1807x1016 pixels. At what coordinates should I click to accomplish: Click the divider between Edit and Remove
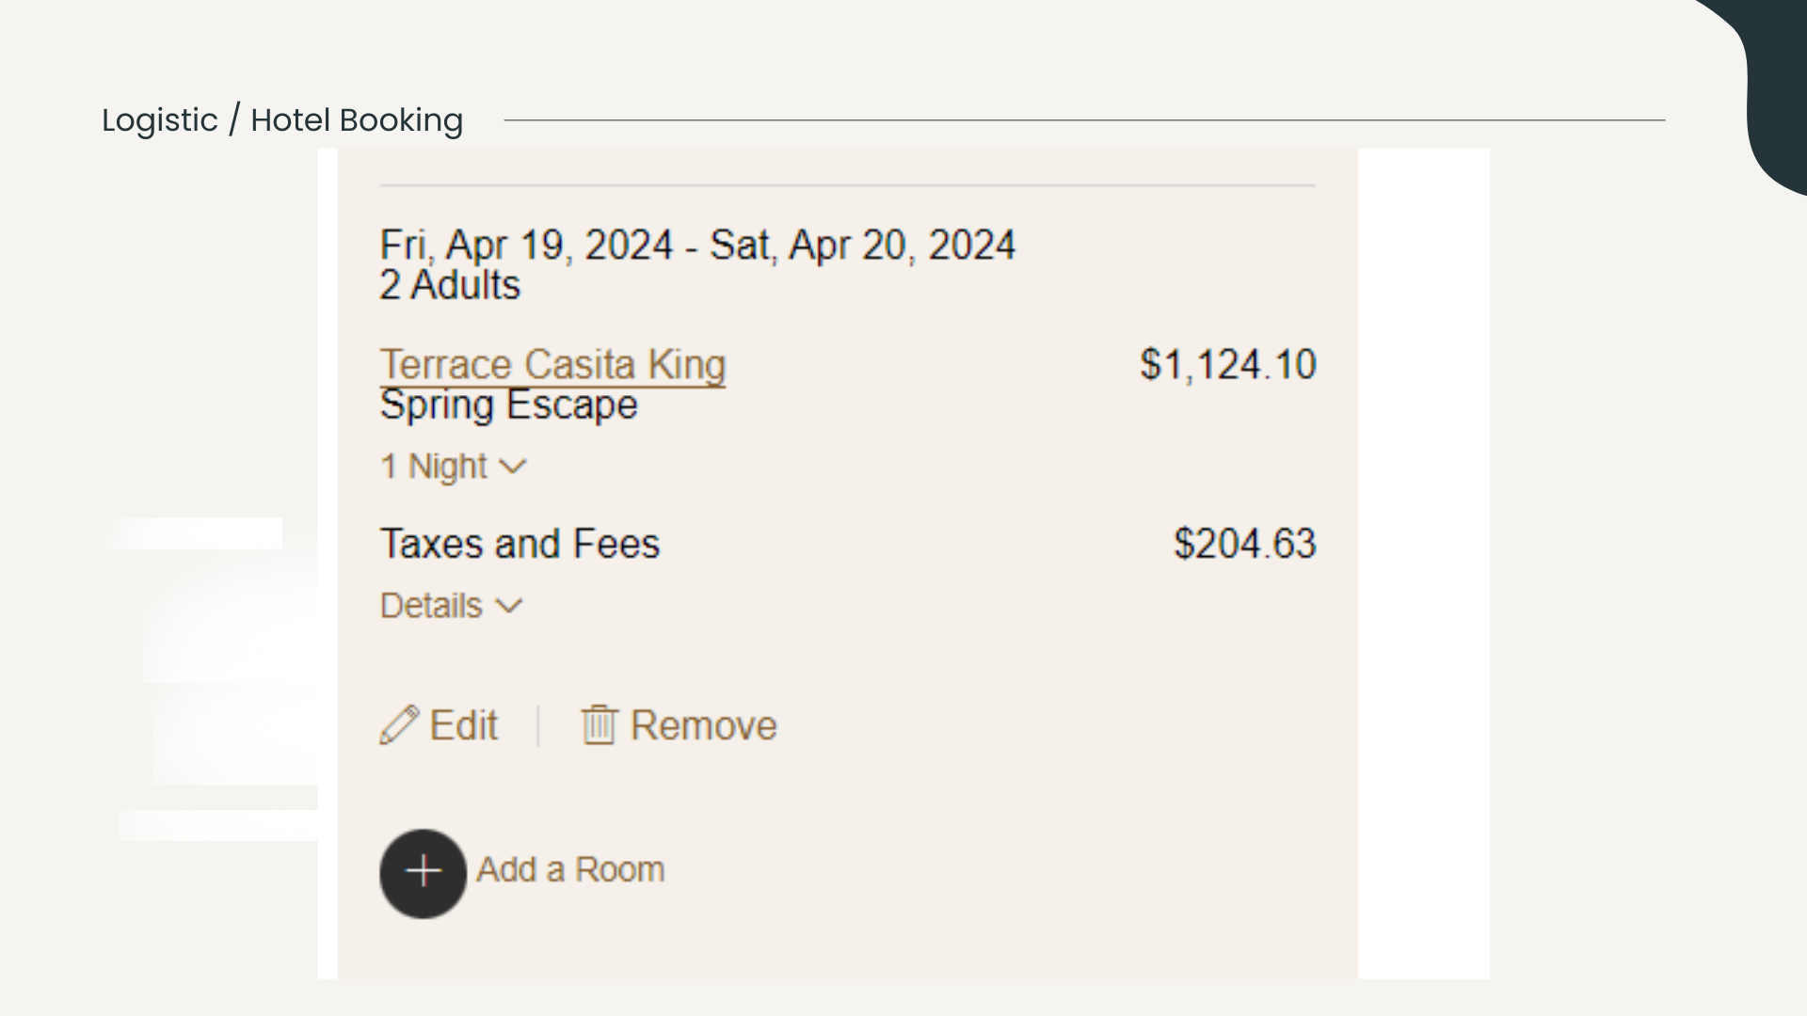[538, 725]
